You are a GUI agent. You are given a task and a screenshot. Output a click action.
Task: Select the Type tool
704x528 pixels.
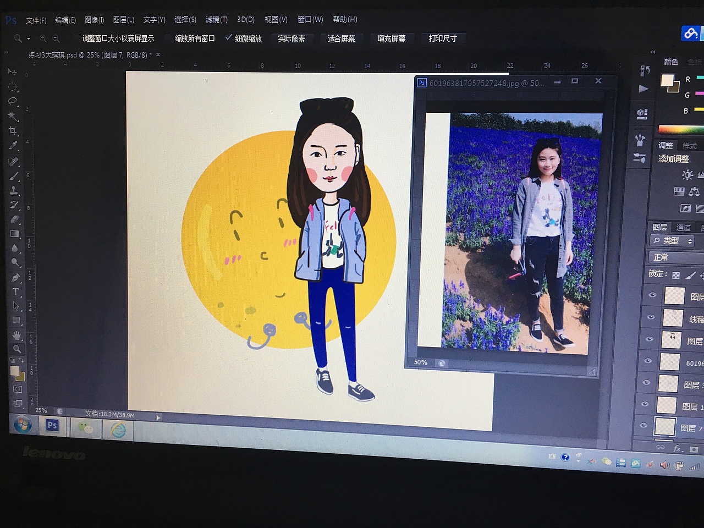(x=16, y=291)
